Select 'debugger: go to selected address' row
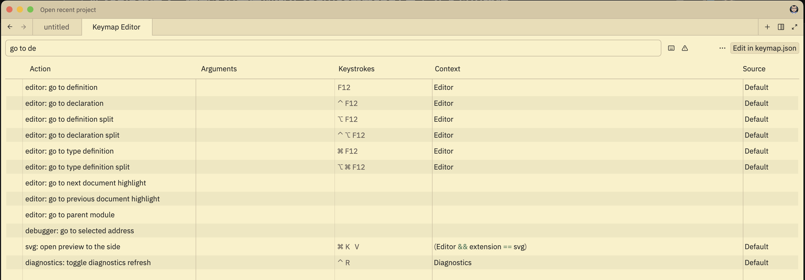 [402, 231]
